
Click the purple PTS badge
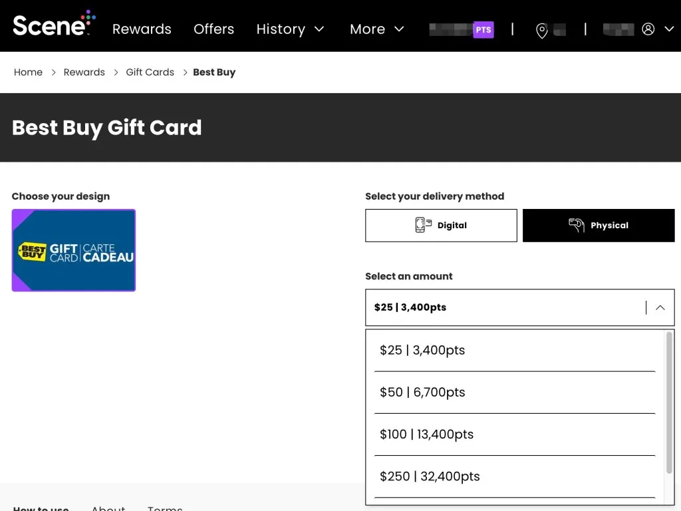coord(483,29)
